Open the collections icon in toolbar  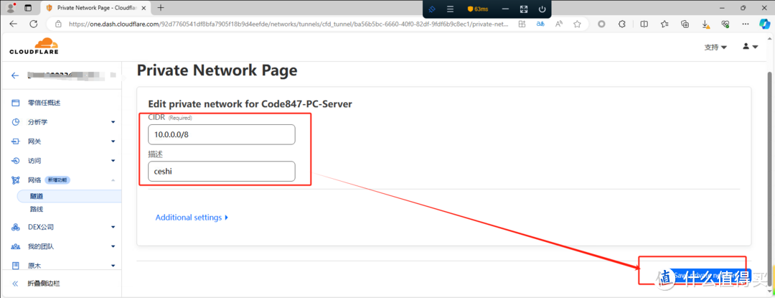click(685, 24)
